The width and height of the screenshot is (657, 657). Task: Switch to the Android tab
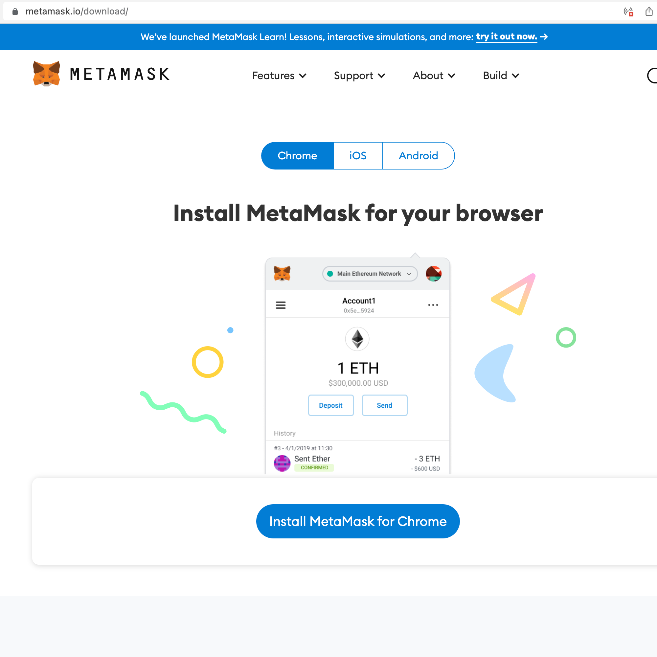pos(419,156)
